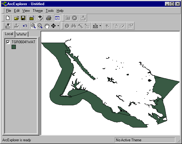Expand the Measure tool dropdown arrow

pyautogui.click(x=100, y=26)
